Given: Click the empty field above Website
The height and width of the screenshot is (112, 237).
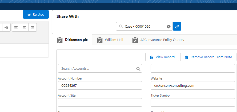Looking at the screenshot, I should click(x=193, y=68).
